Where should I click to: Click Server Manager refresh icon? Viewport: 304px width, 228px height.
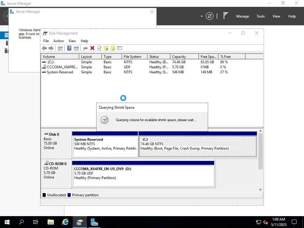click(x=210, y=16)
